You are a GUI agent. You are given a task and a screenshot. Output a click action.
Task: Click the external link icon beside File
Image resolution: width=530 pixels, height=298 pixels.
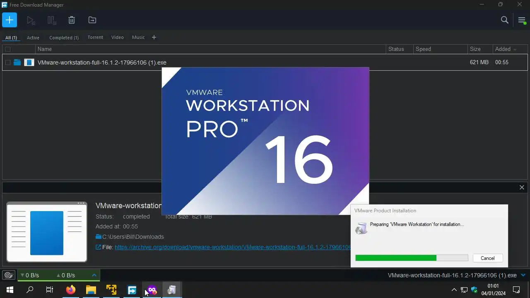point(99,247)
